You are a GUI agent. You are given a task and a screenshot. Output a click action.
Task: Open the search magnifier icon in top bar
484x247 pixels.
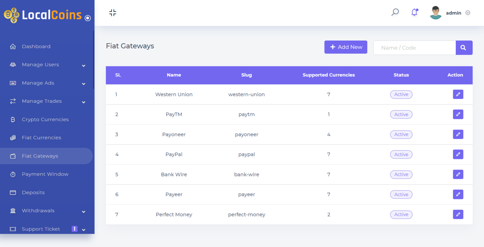(x=395, y=12)
